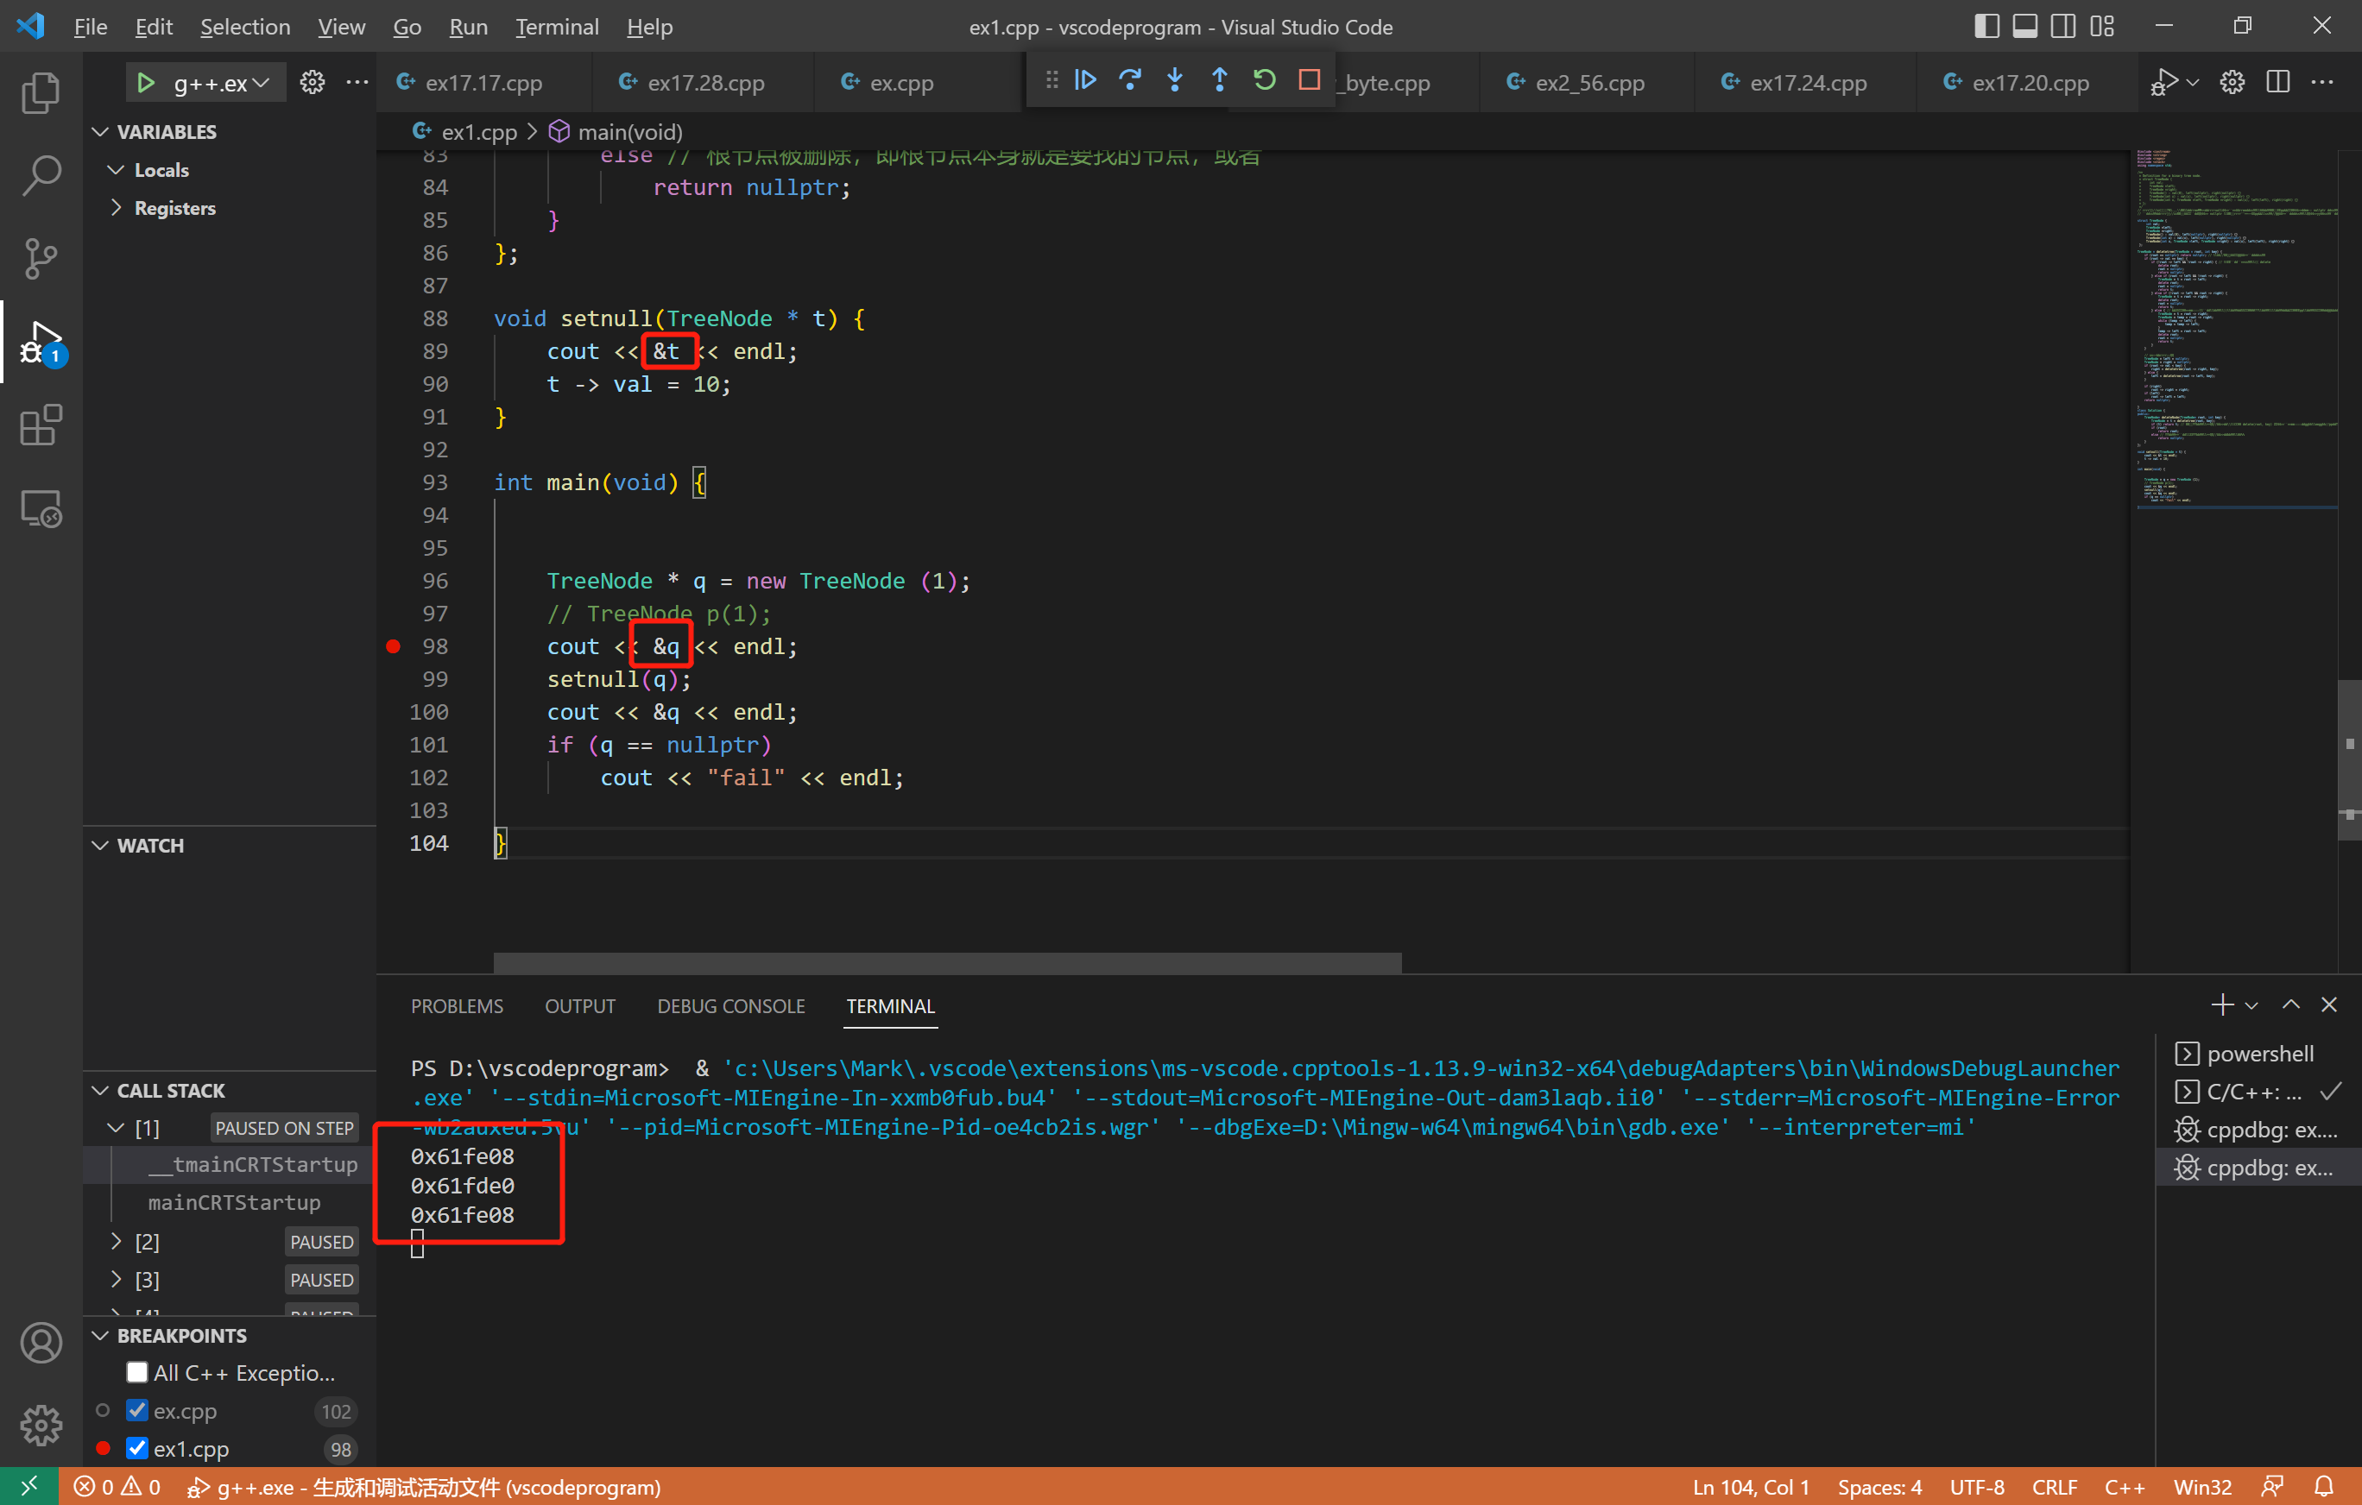Uncheck the ex1.cpp breakpoint checkbox
Screen dimensions: 2362x1505
pyautogui.click(x=137, y=1448)
